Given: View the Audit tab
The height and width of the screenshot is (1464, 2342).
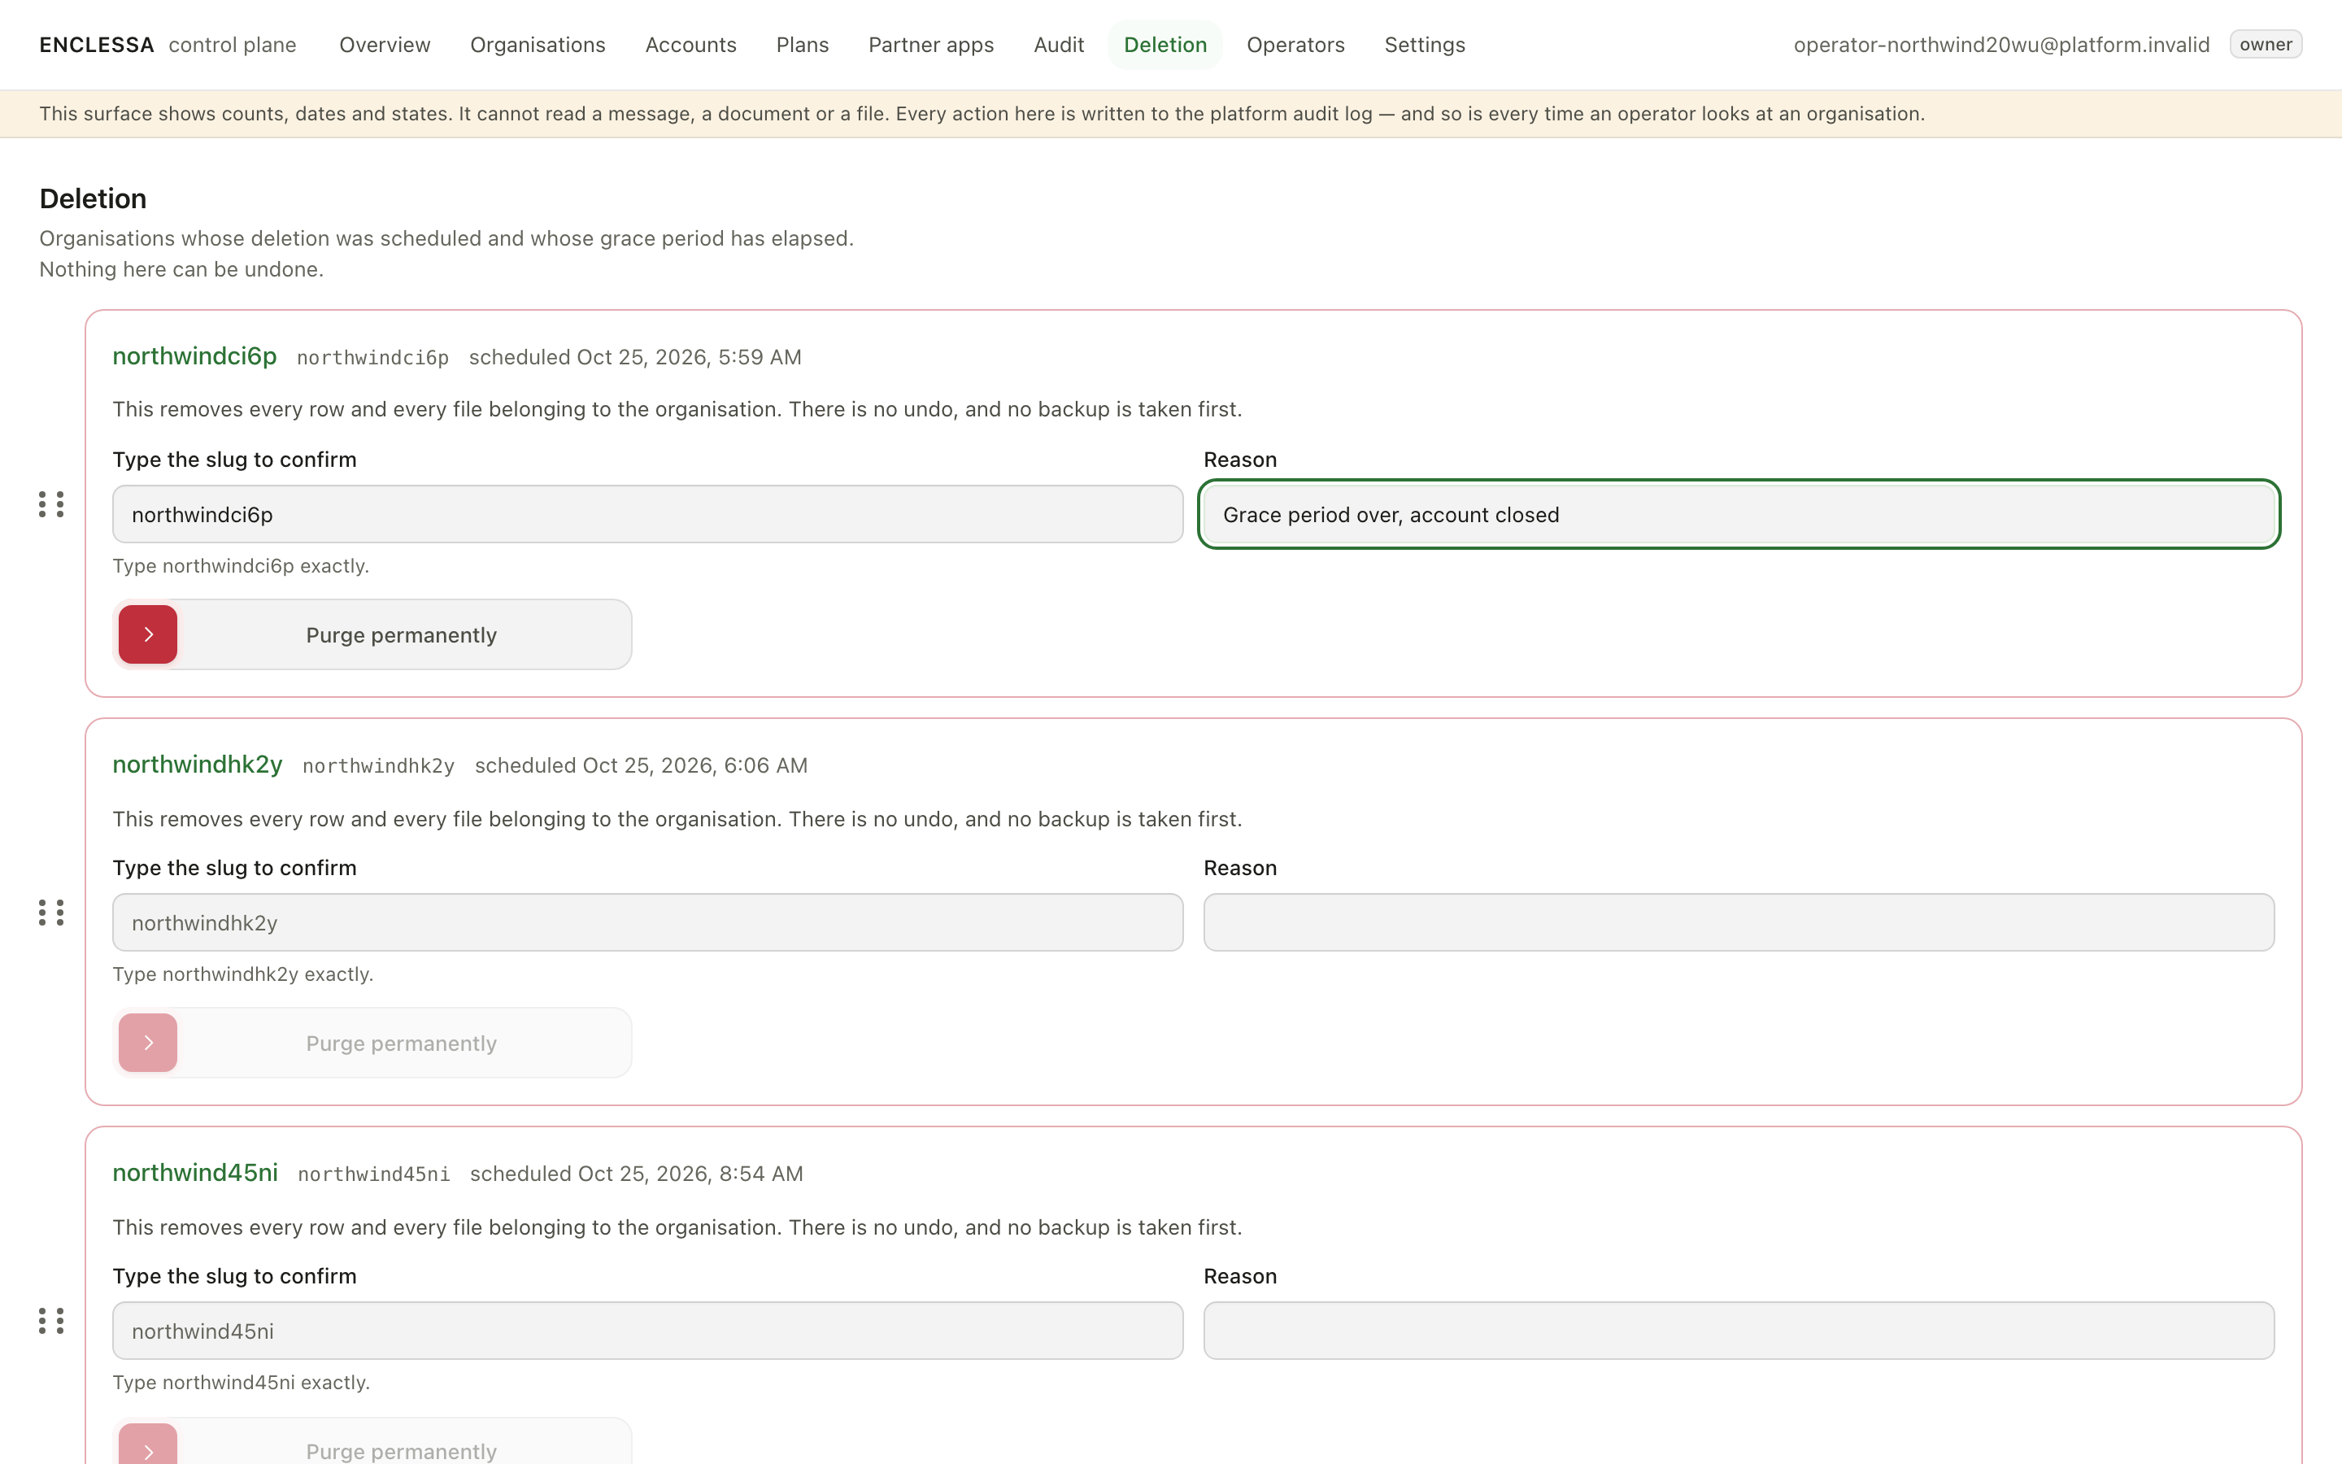Looking at the screenshot, I should pyautogui.click(x=1059, y=45).
